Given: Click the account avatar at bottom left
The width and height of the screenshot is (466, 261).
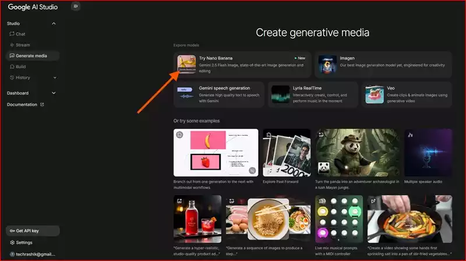Looking at the screenshot, I should [12, 255].
